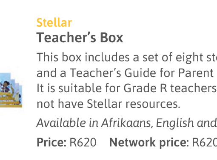Click the R620 value after Price
The width and height of the screenshot is (217, 160).
pyautogui.click(x=83, y=142)
